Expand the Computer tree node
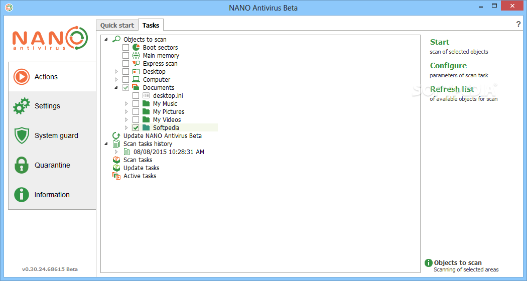 (116, 80)
